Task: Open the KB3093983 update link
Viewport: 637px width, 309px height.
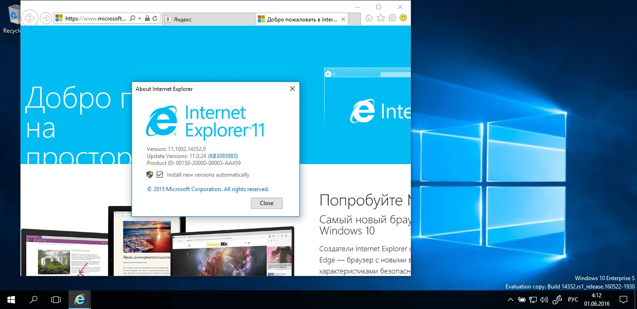Action: click(223, 156)
